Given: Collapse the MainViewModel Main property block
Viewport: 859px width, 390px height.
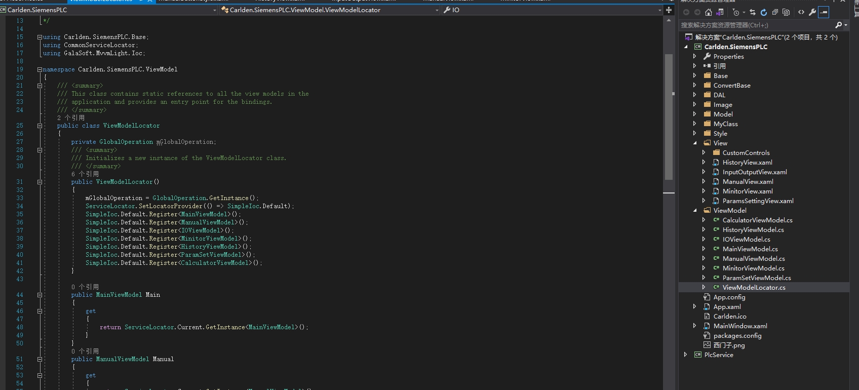Looking at the screenshot, I should (40, 295).
